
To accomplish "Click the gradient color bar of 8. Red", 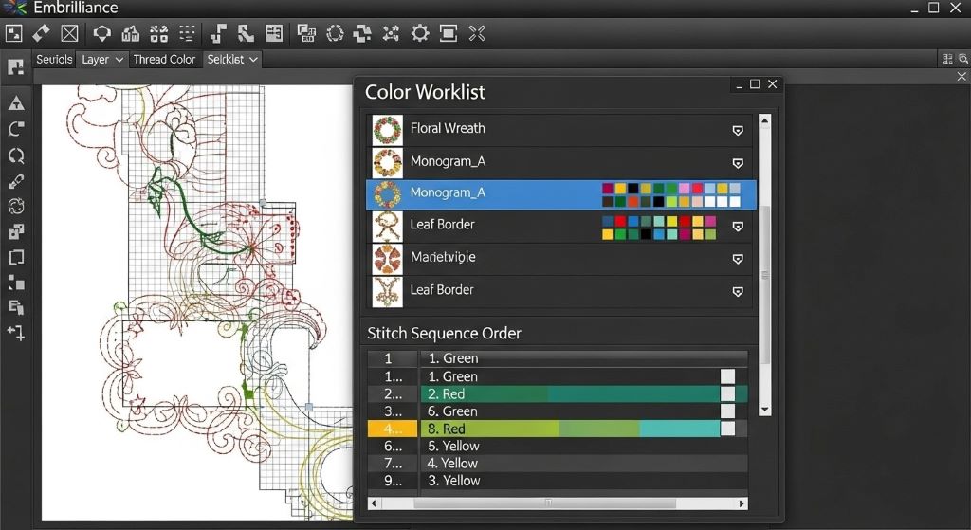I will [x=570, y=429].
